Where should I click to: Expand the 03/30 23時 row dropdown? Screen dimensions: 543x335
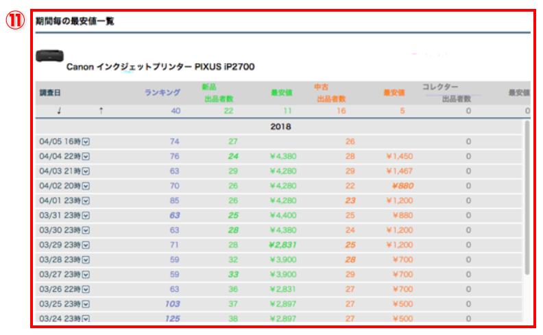tap(86, 230)
